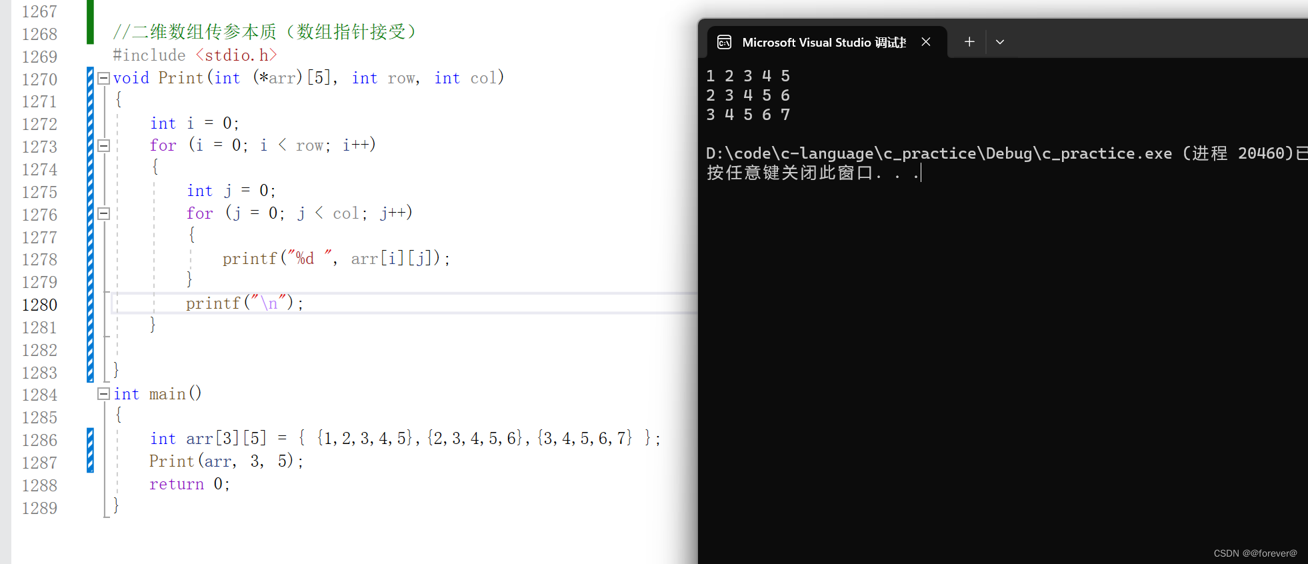
Task: Click 'Print(arr, 3, 5);' call
Action: click(x=227, y=461)
